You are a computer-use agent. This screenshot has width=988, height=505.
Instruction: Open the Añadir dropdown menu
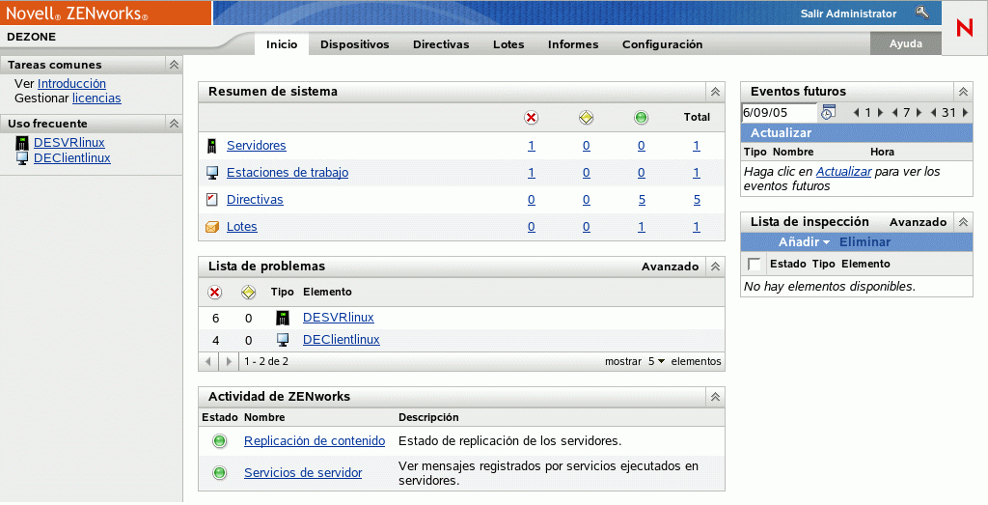[x=804, y=242]
